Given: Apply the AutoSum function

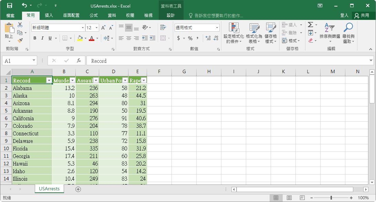Looking at the screenshot, I should (x=311, y=25).
